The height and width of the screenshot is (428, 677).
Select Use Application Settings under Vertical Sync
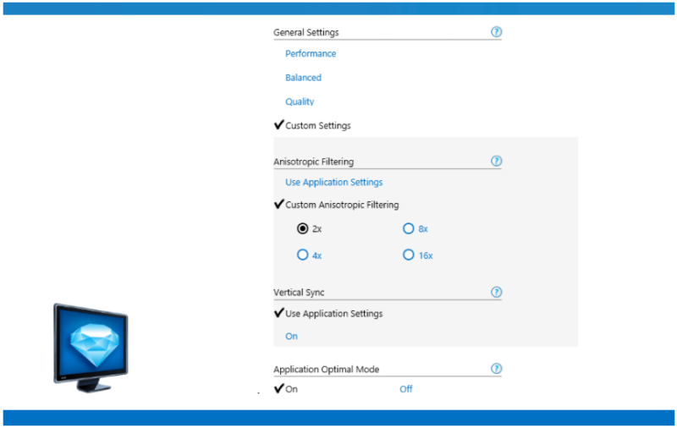pos(328,313)
